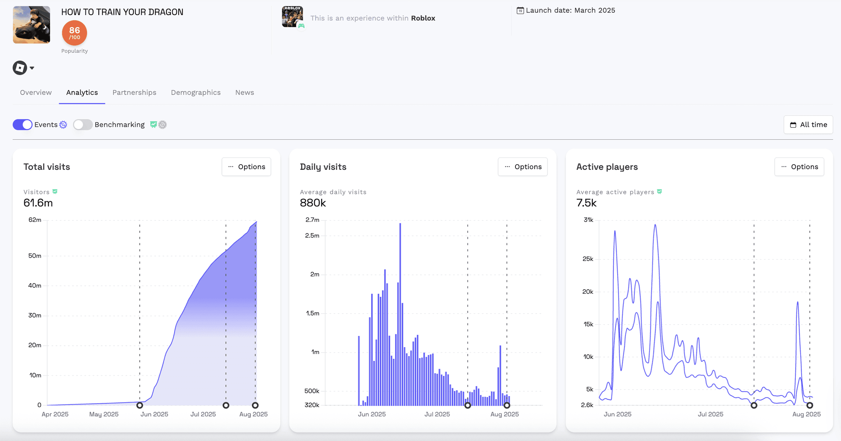Open the Options menu on Total visits
Screen dimensions: 841x441
point(246,167)
